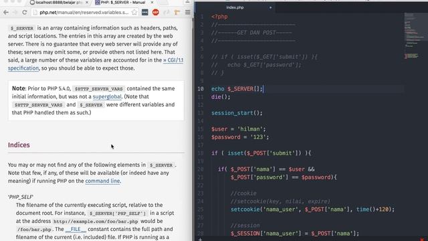Click the //cookie comment line
Screen dimensions: 428x241
[243, 193]
